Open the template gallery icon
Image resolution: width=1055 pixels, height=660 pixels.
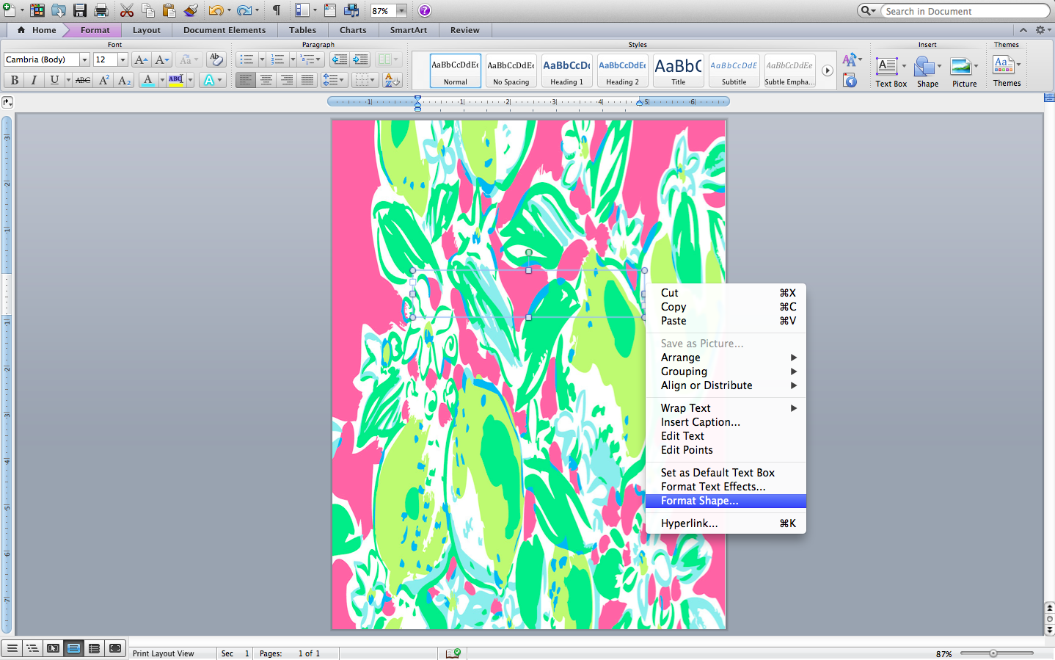pos(37,10)
